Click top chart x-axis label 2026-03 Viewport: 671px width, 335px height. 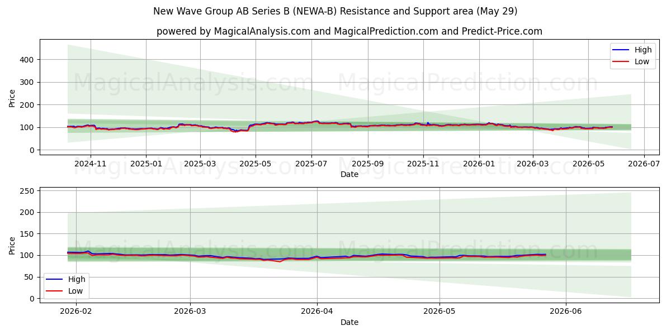(532, 164)
